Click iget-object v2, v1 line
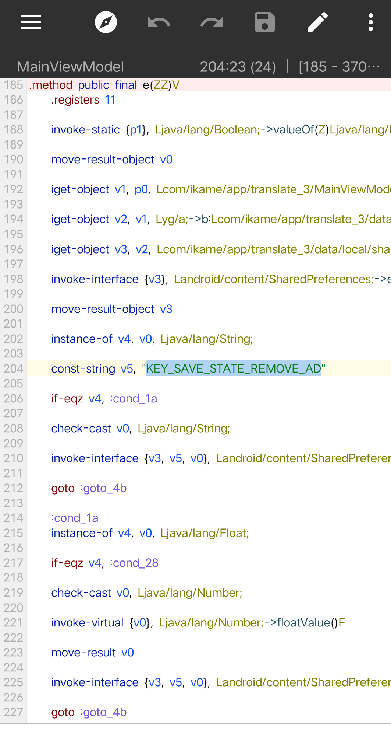This screenshot has height=737, width=391. (221, 219)
